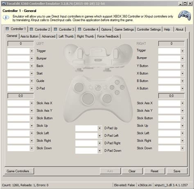194x189 pixels.
Task: Click the blue info icon
Action: [6, 18]
